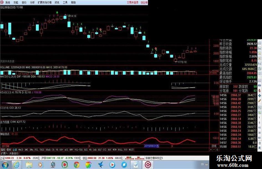This screenshot has height=169, width=262.
Task: Select the BRAR indicator tab
Action: tap(48, 150)
